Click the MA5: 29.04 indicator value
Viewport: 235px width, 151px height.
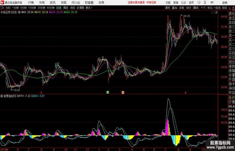27,12
